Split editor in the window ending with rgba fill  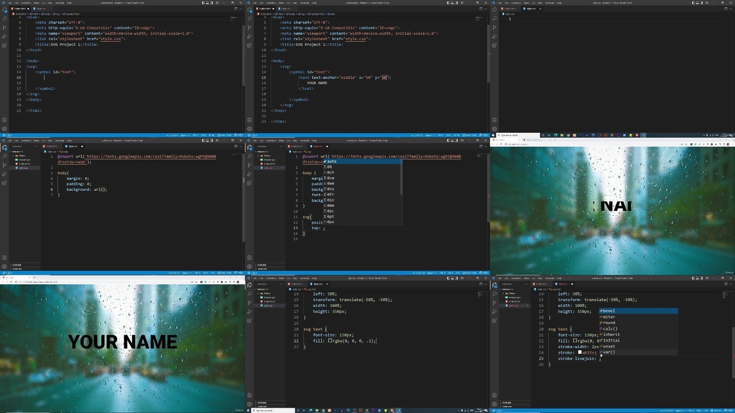(481, 284)
